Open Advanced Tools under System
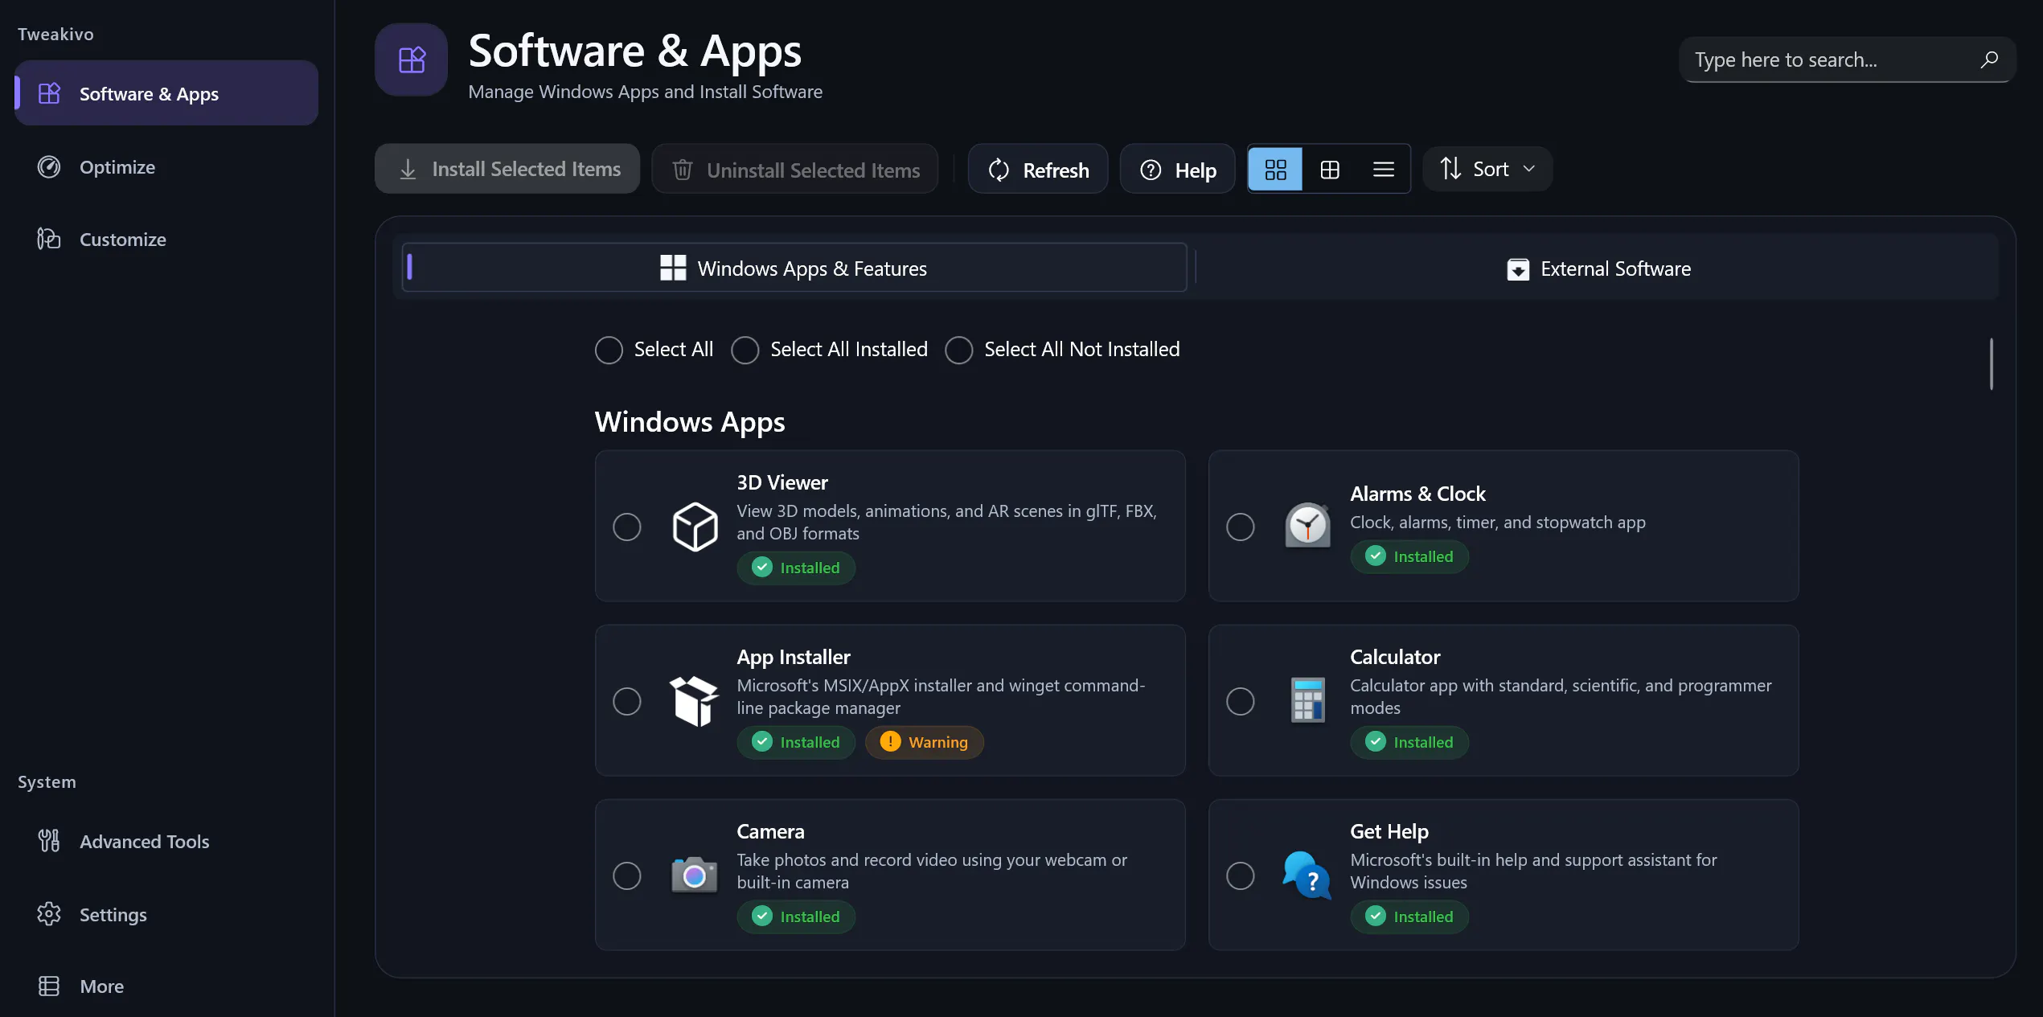This screenshot has width=2043, height=1017. pyautogui.click(x=166, y=841)
